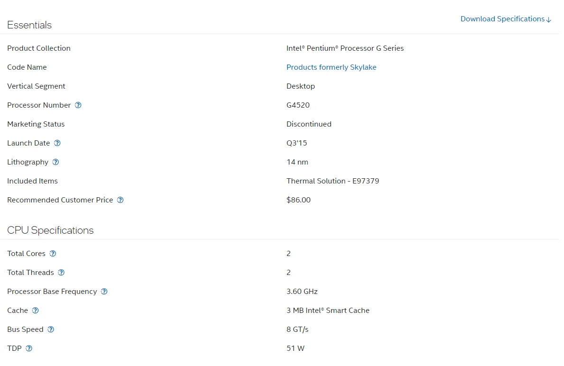Viewport: 564px width, 366px height.
Task: Click the CPU Specifications section heading
Action: 50,230
